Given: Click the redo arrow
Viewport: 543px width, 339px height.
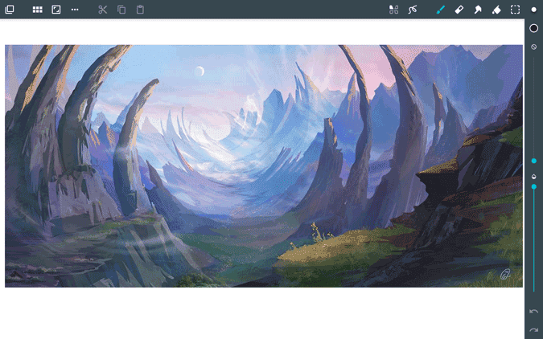Looking at the screenshot, I should click(534, 330).
